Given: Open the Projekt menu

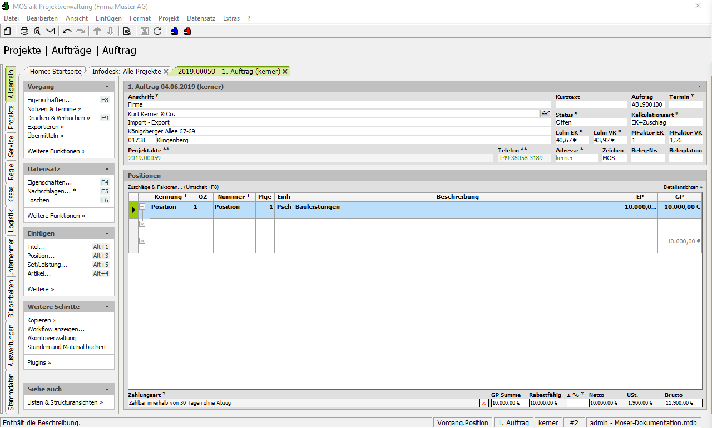Looking at the screenshot, I should pyautogui.click(x=169, y=18).
